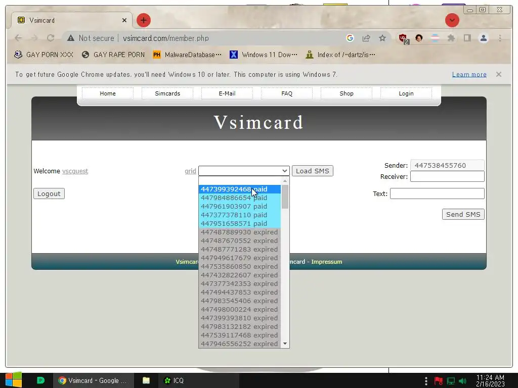Select the blank first dropdown option
Image resolution: width=518 pixels, height=388 pixels.
click(240, 180)
